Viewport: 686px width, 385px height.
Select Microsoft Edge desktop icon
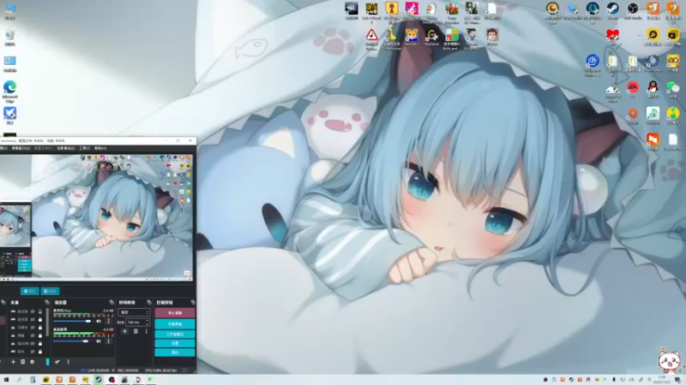pos(9,92)
